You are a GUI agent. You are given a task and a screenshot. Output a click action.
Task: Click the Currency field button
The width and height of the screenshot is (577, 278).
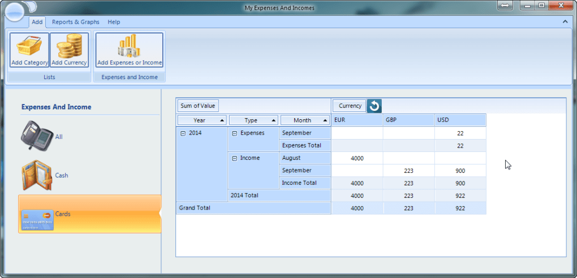(350, 106)
